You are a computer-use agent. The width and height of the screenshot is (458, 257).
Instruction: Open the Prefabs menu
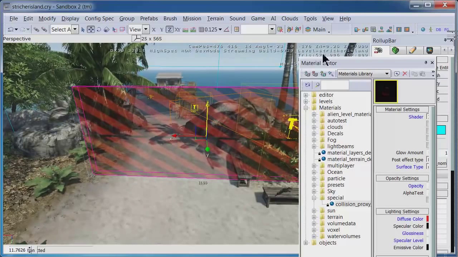pos(149,19)
